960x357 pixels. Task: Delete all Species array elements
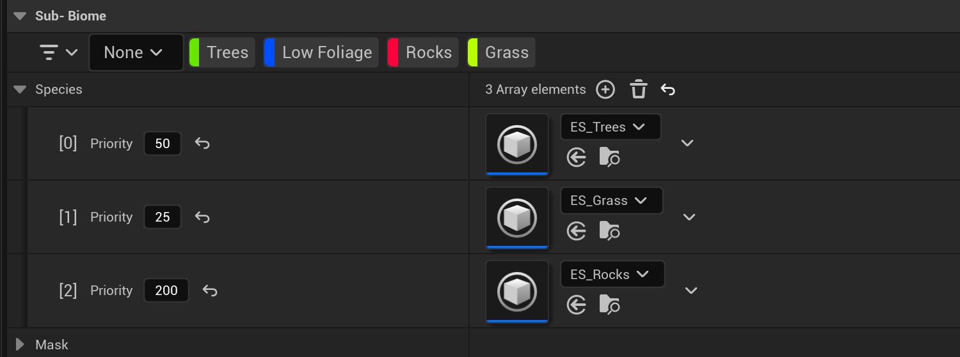pos(638,90)
